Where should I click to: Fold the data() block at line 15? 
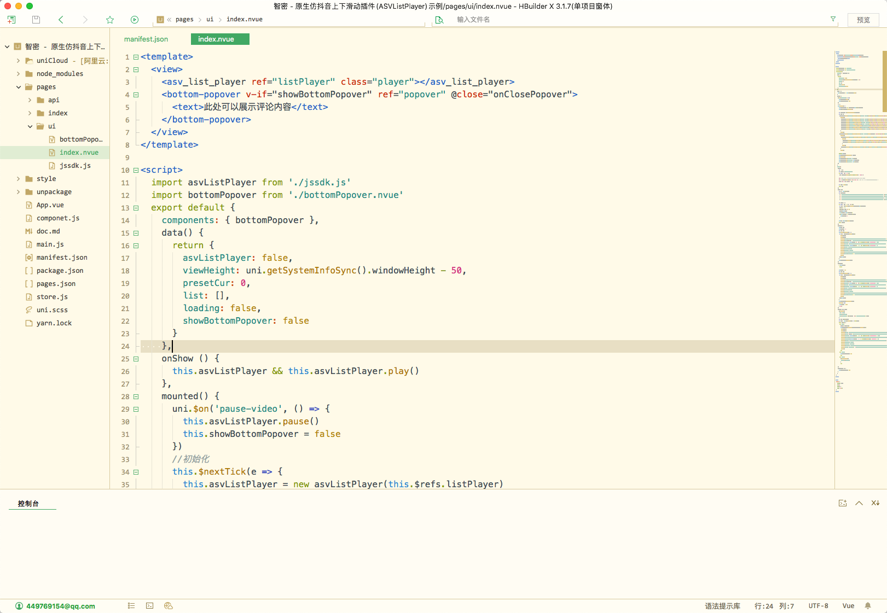tap(136, 233)
